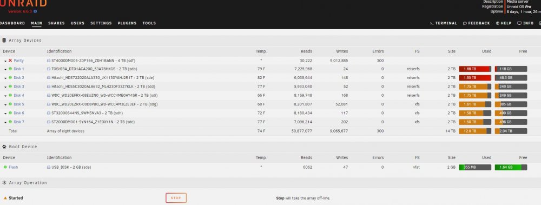Screen dimensions: 541x205
Task: Open the Users tab
Action: click(77, 23)
